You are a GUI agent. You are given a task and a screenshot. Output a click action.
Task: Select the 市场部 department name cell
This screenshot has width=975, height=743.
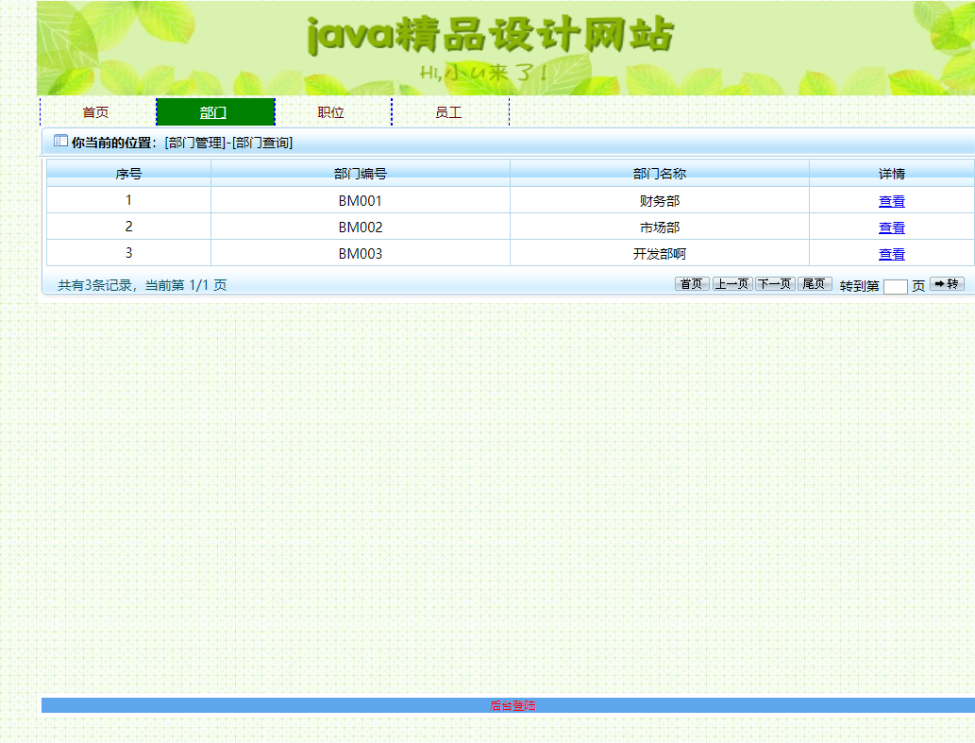660,227
